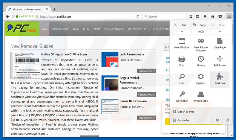The width and height of the screenshot is (236, 140).
Task: Close the Virus and malware tab
Action: pos(47,9)
